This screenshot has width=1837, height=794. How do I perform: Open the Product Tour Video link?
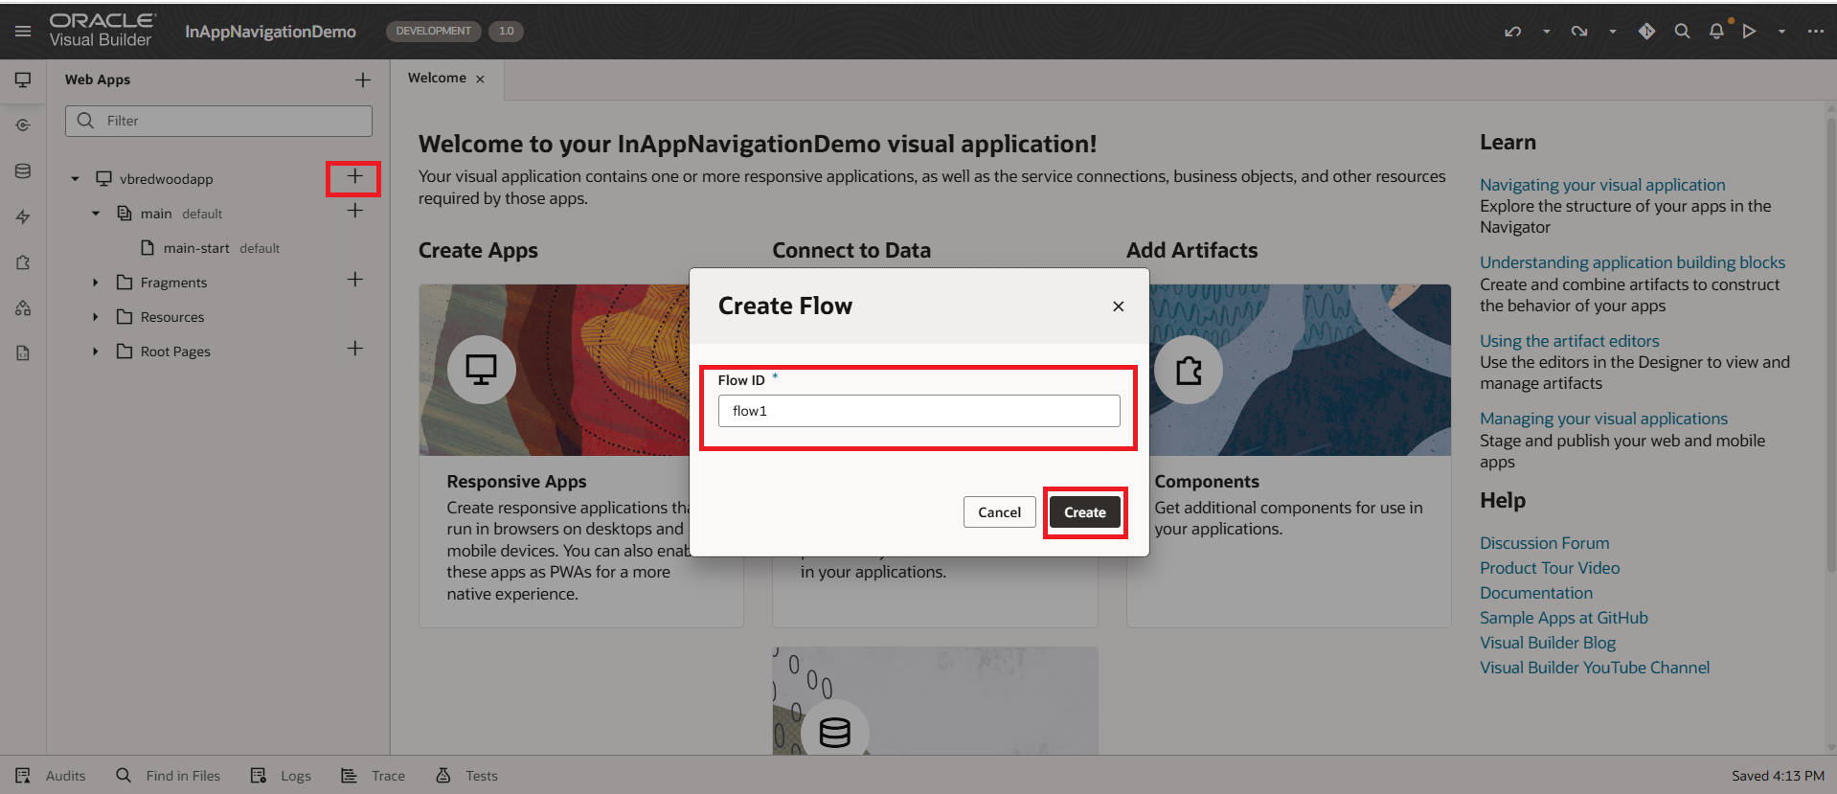tap(1550, 568)
